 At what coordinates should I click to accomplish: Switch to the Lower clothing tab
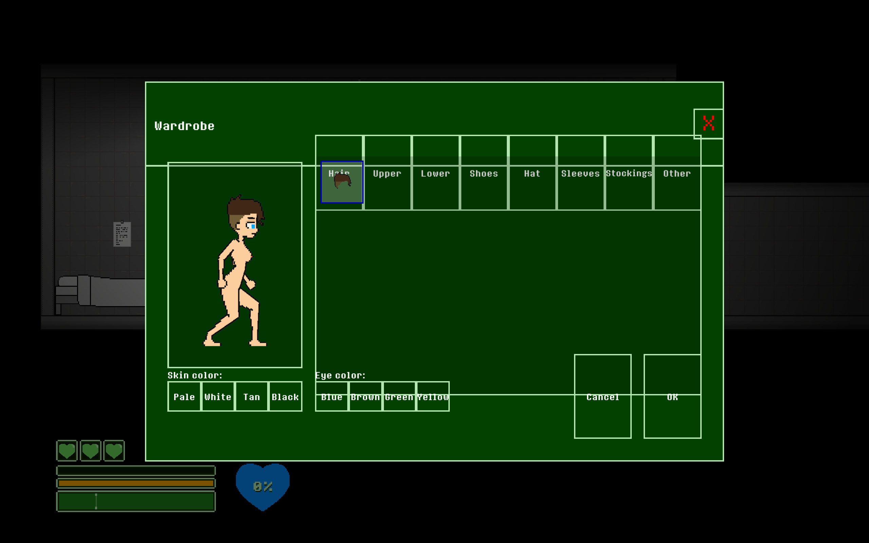435,173
